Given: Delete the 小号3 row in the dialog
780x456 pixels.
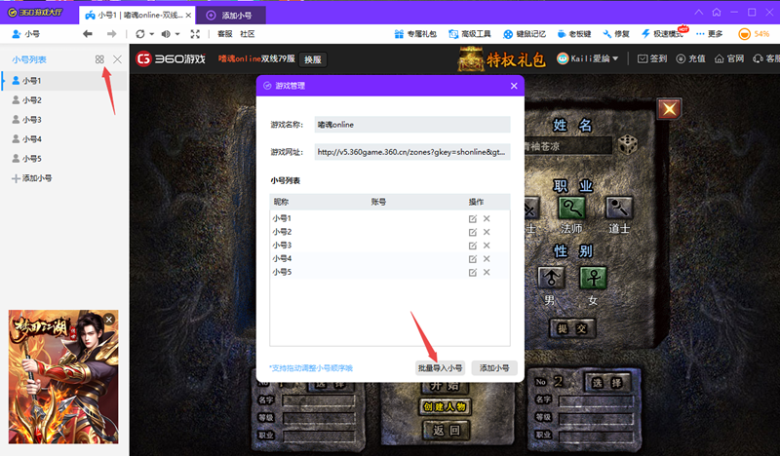Looking at the screenshot, I should pyautogui.click(x=487, y=246).
